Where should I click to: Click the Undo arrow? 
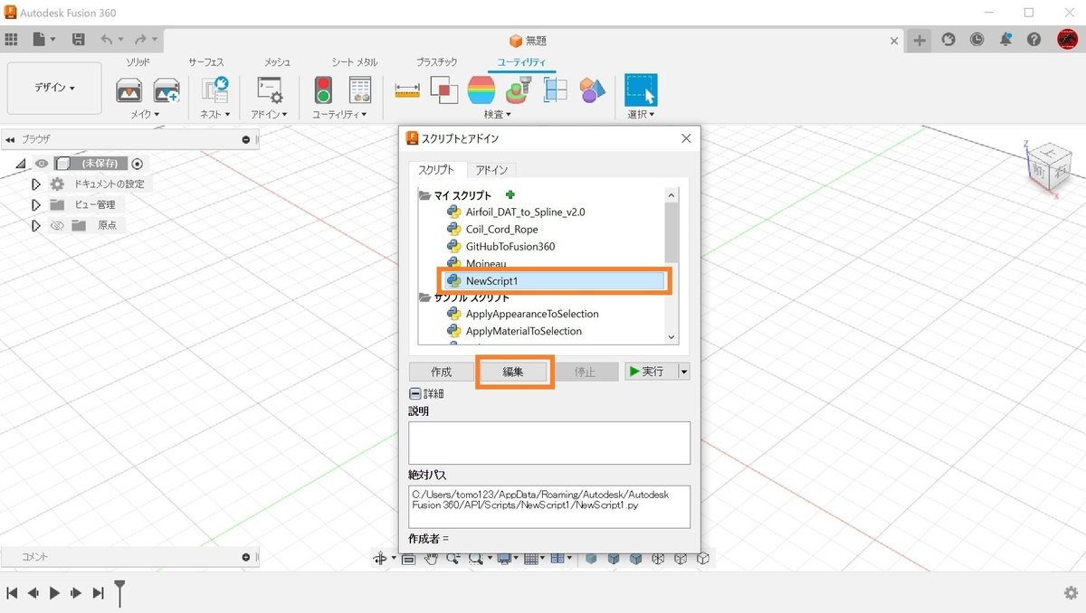pos(107,40)
